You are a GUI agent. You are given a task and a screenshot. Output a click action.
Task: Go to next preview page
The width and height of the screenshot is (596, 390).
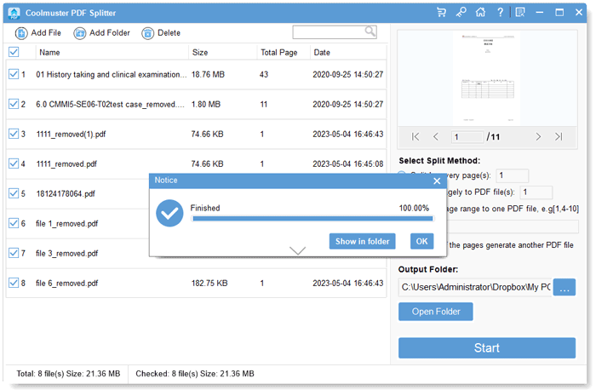tap(538, 136)
